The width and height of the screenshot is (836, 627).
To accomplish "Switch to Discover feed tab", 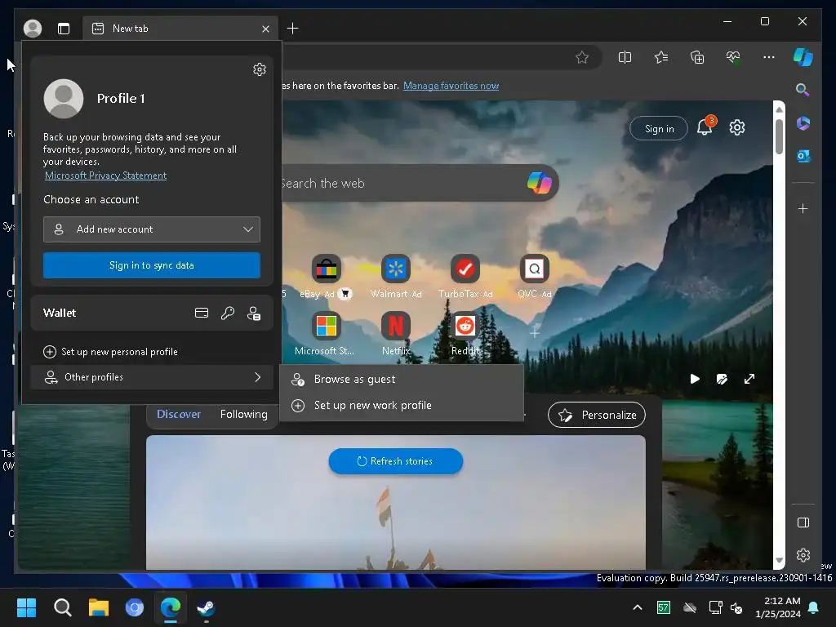I will [x=179, y=414].
